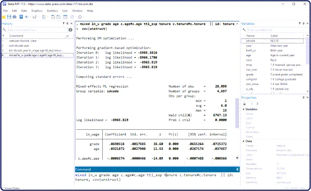Click the Break stop icon in toolbar
This screenshot has height=191, width=311.
pyautogui.click(x=80, y=17)
